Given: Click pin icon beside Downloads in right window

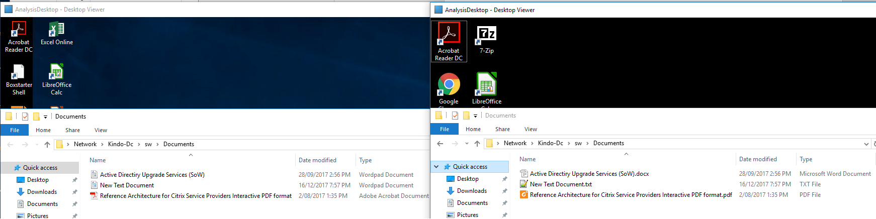Looking at the screenshot, I should [x=504, y=191].
